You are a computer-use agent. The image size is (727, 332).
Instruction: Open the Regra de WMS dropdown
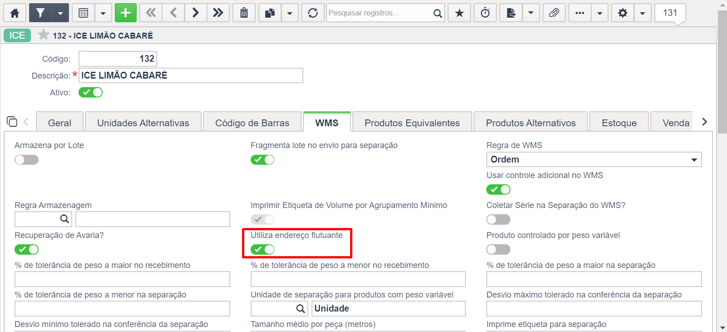(594, 159)
